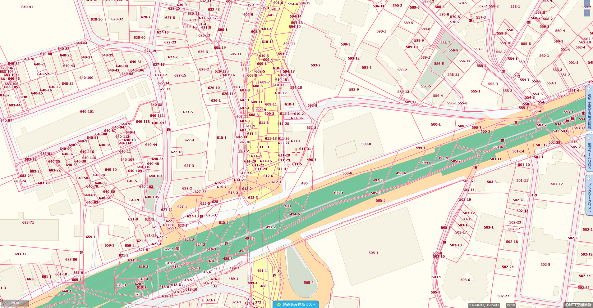The height and width of the screenshot is (308, 593).
Task: Select parcel 640-44
Action: click(151, 145)
